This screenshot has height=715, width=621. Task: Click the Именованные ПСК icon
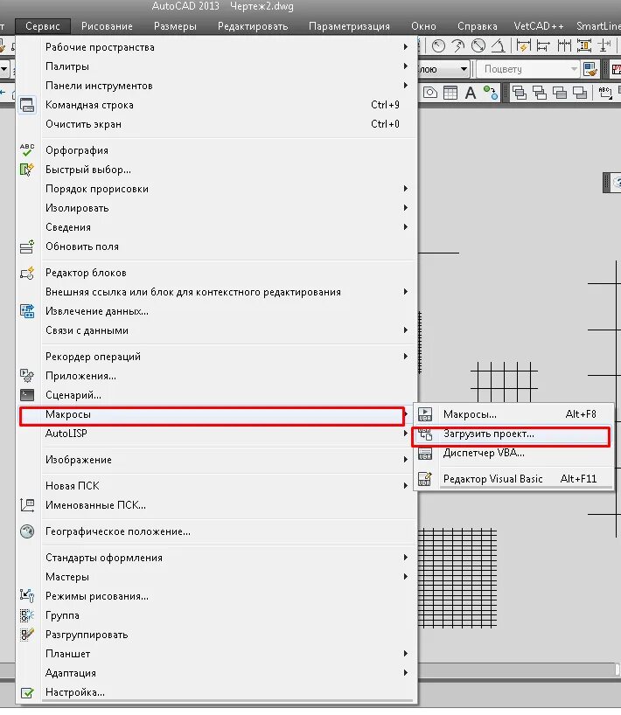pyautogui.click(x=27, y=505)
